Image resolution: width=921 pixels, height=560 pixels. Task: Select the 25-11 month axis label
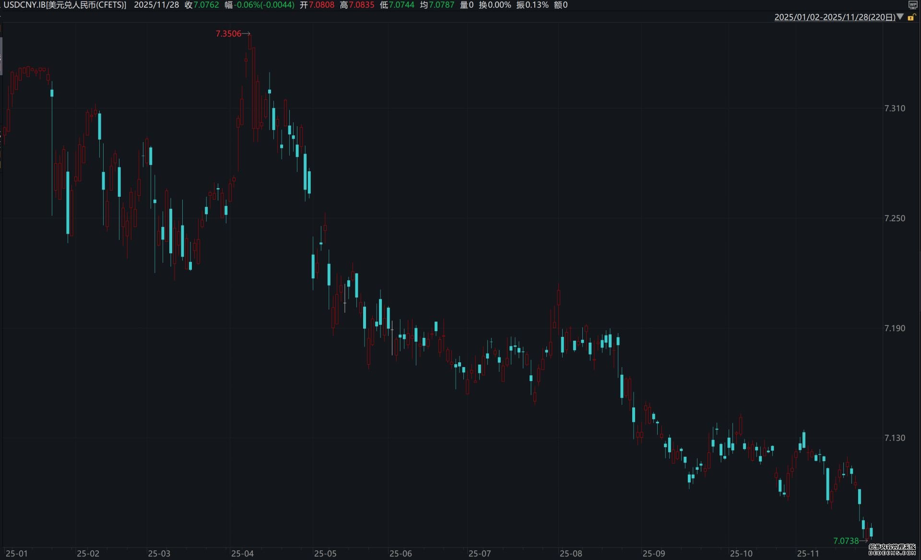pos(808,554)
